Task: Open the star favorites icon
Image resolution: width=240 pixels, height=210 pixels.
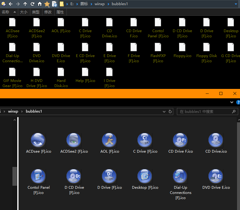Action: tap(47, 4)
